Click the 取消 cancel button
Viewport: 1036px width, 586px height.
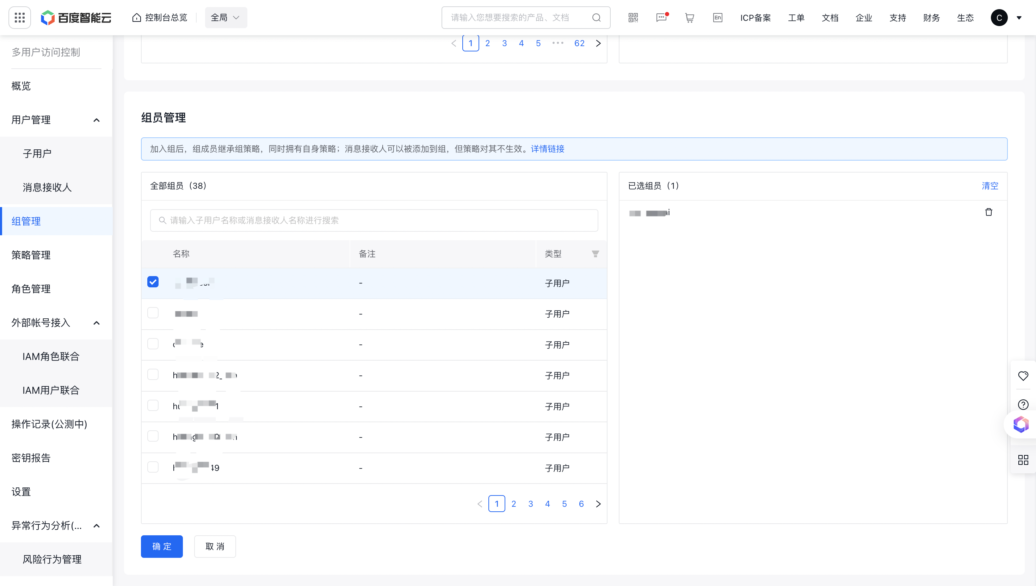coord(215,547)
